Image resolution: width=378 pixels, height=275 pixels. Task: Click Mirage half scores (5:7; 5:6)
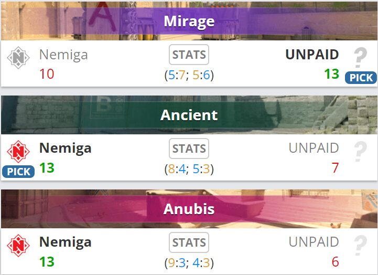189,75
